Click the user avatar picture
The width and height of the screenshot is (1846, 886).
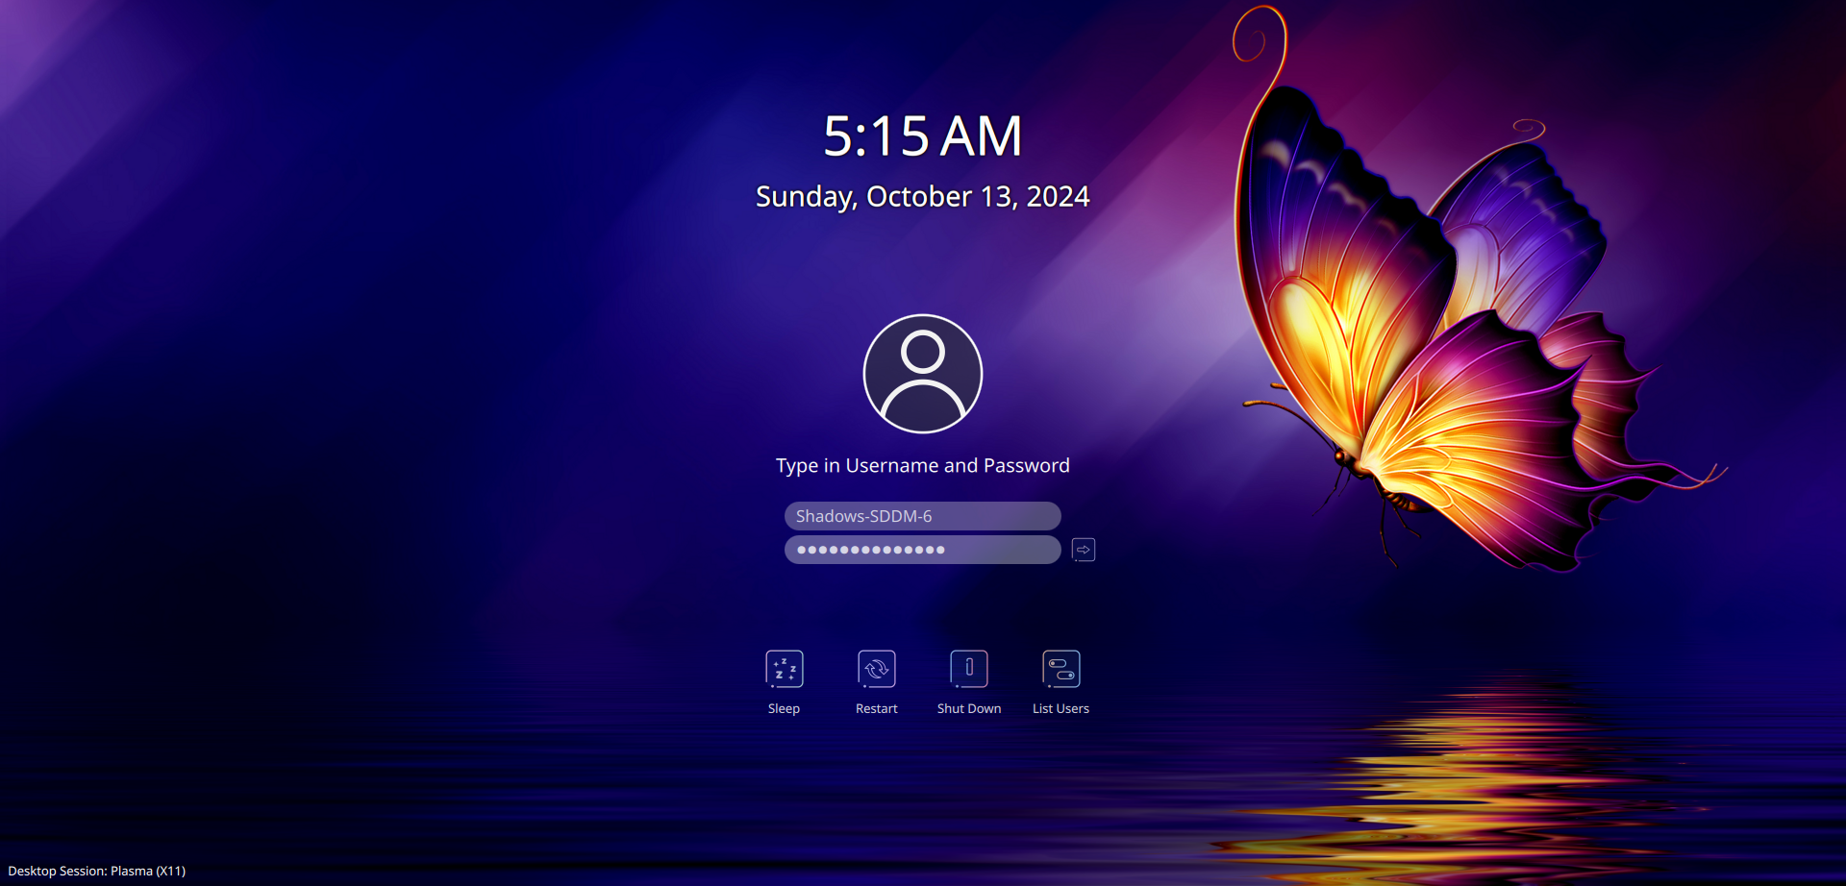[x=923, y=374]
